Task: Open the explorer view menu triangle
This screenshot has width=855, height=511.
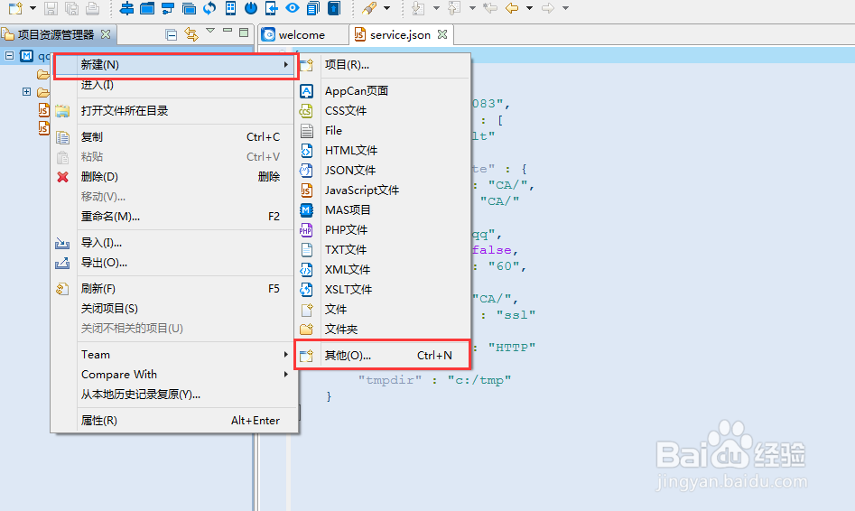Action: coord(210,31)
